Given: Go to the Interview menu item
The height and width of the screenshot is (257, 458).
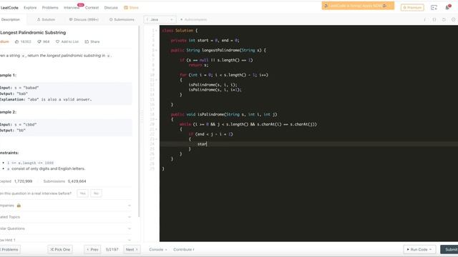Looking at the screenshot, I should (72, 8).
